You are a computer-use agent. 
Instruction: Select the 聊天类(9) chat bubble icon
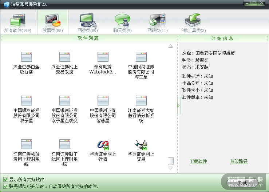[x=123, y=20]
